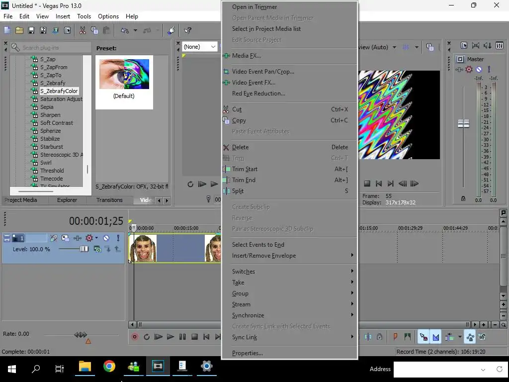Toggle Mute on the Master bus
The height and width of the screenshot is (382, 509).
click(479, 69)
